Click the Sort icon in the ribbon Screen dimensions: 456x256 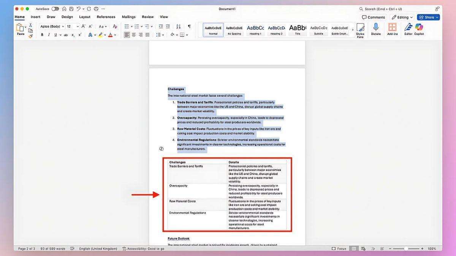click(178, 27)
